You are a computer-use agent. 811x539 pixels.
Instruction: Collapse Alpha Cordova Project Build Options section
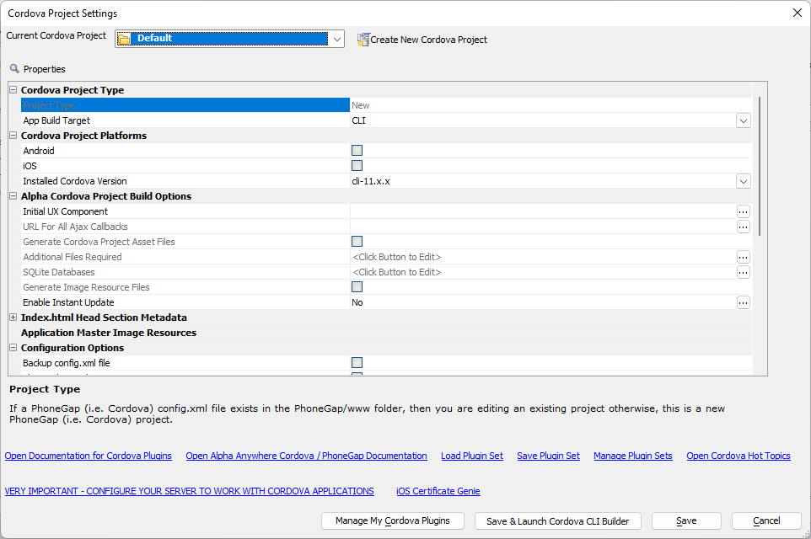point(13,196)
